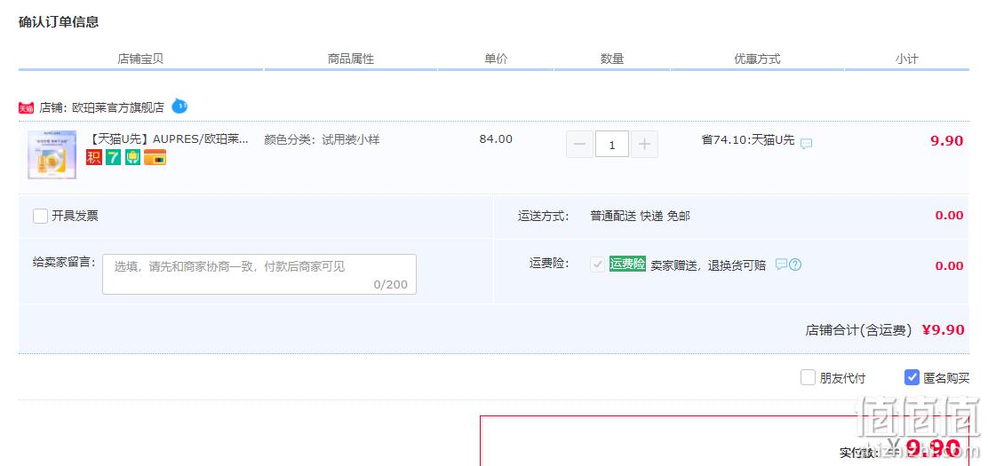Click the green 7-day return badge
Screen dimensions: 988x466
click(113, 157)
